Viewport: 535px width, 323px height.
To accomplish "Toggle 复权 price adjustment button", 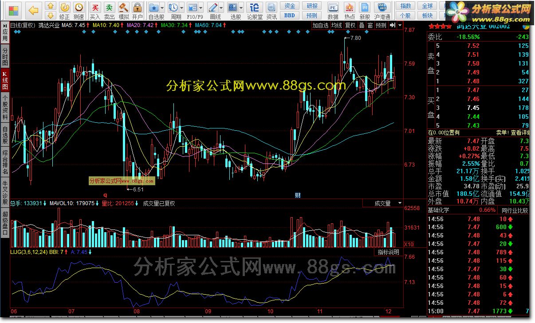I will [350, 25].
